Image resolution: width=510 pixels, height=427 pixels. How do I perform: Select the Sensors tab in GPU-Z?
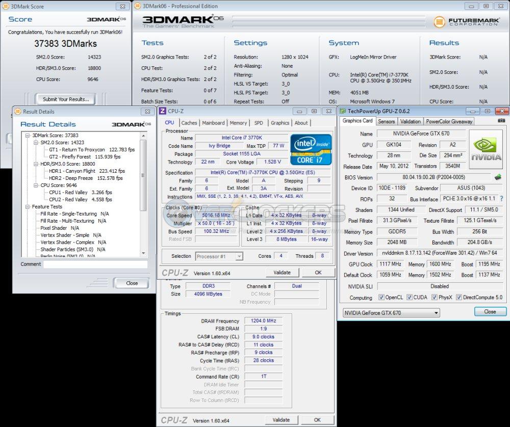click(387, 121)
